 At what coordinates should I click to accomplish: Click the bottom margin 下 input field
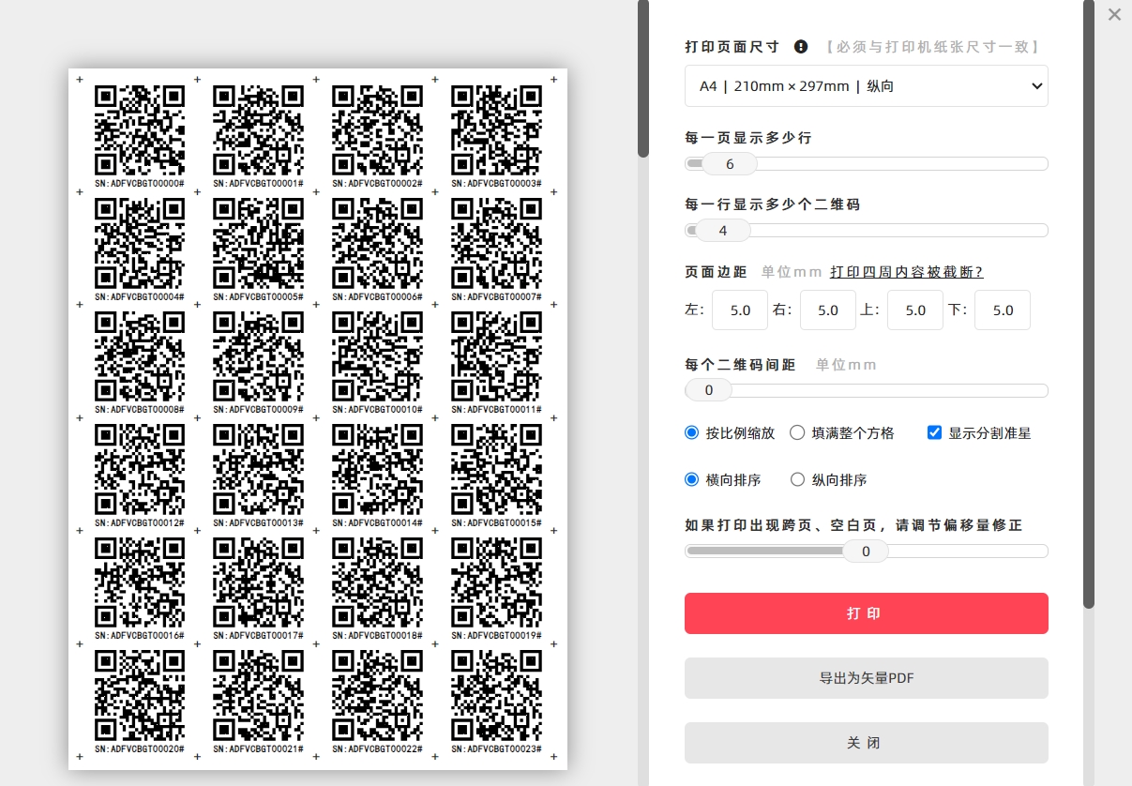click(x=1002, y=310)
